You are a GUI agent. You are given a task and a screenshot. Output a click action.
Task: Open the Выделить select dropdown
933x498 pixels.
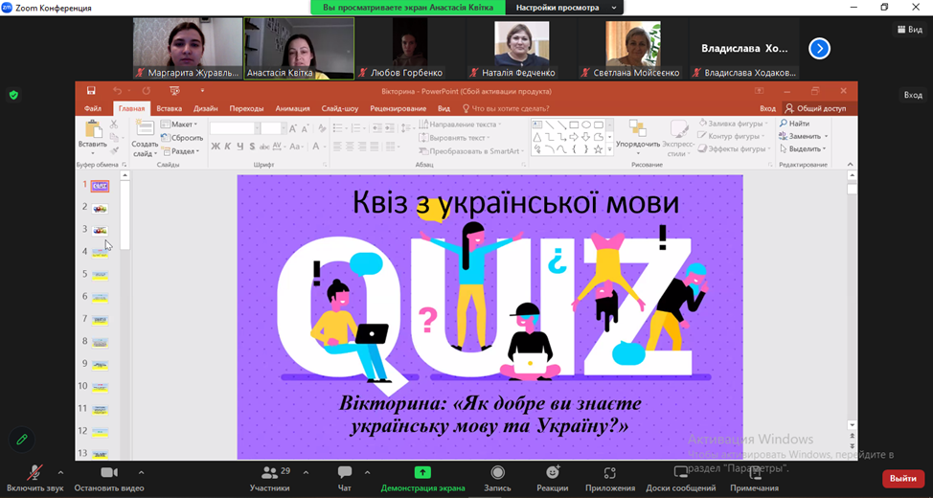pos(804,148)
